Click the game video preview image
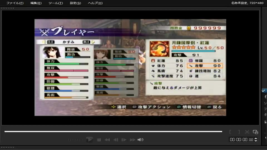The image size is (267, 150). tap(130, 67)
